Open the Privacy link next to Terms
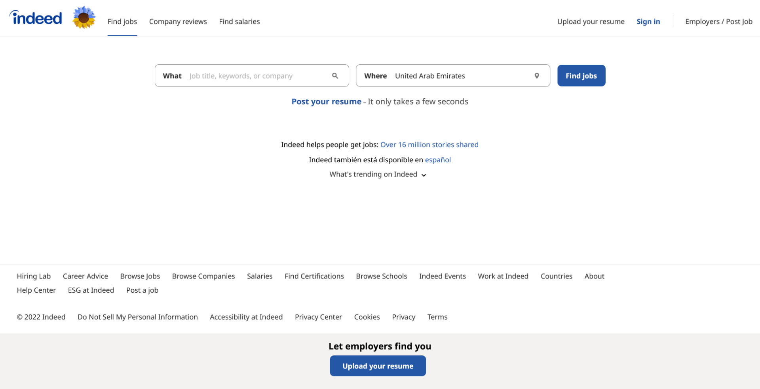This screenshot has width=760, height=389. pyautogui.click(x=404, y=317)
